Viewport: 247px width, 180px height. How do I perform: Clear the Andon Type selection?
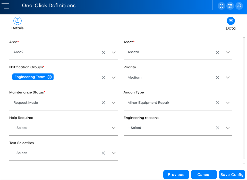(218, 103)
